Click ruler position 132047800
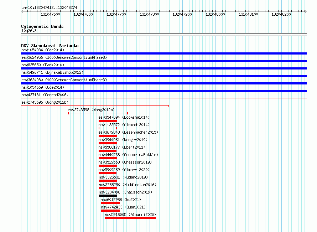317x232 pixels. click(x=149, y=14)
